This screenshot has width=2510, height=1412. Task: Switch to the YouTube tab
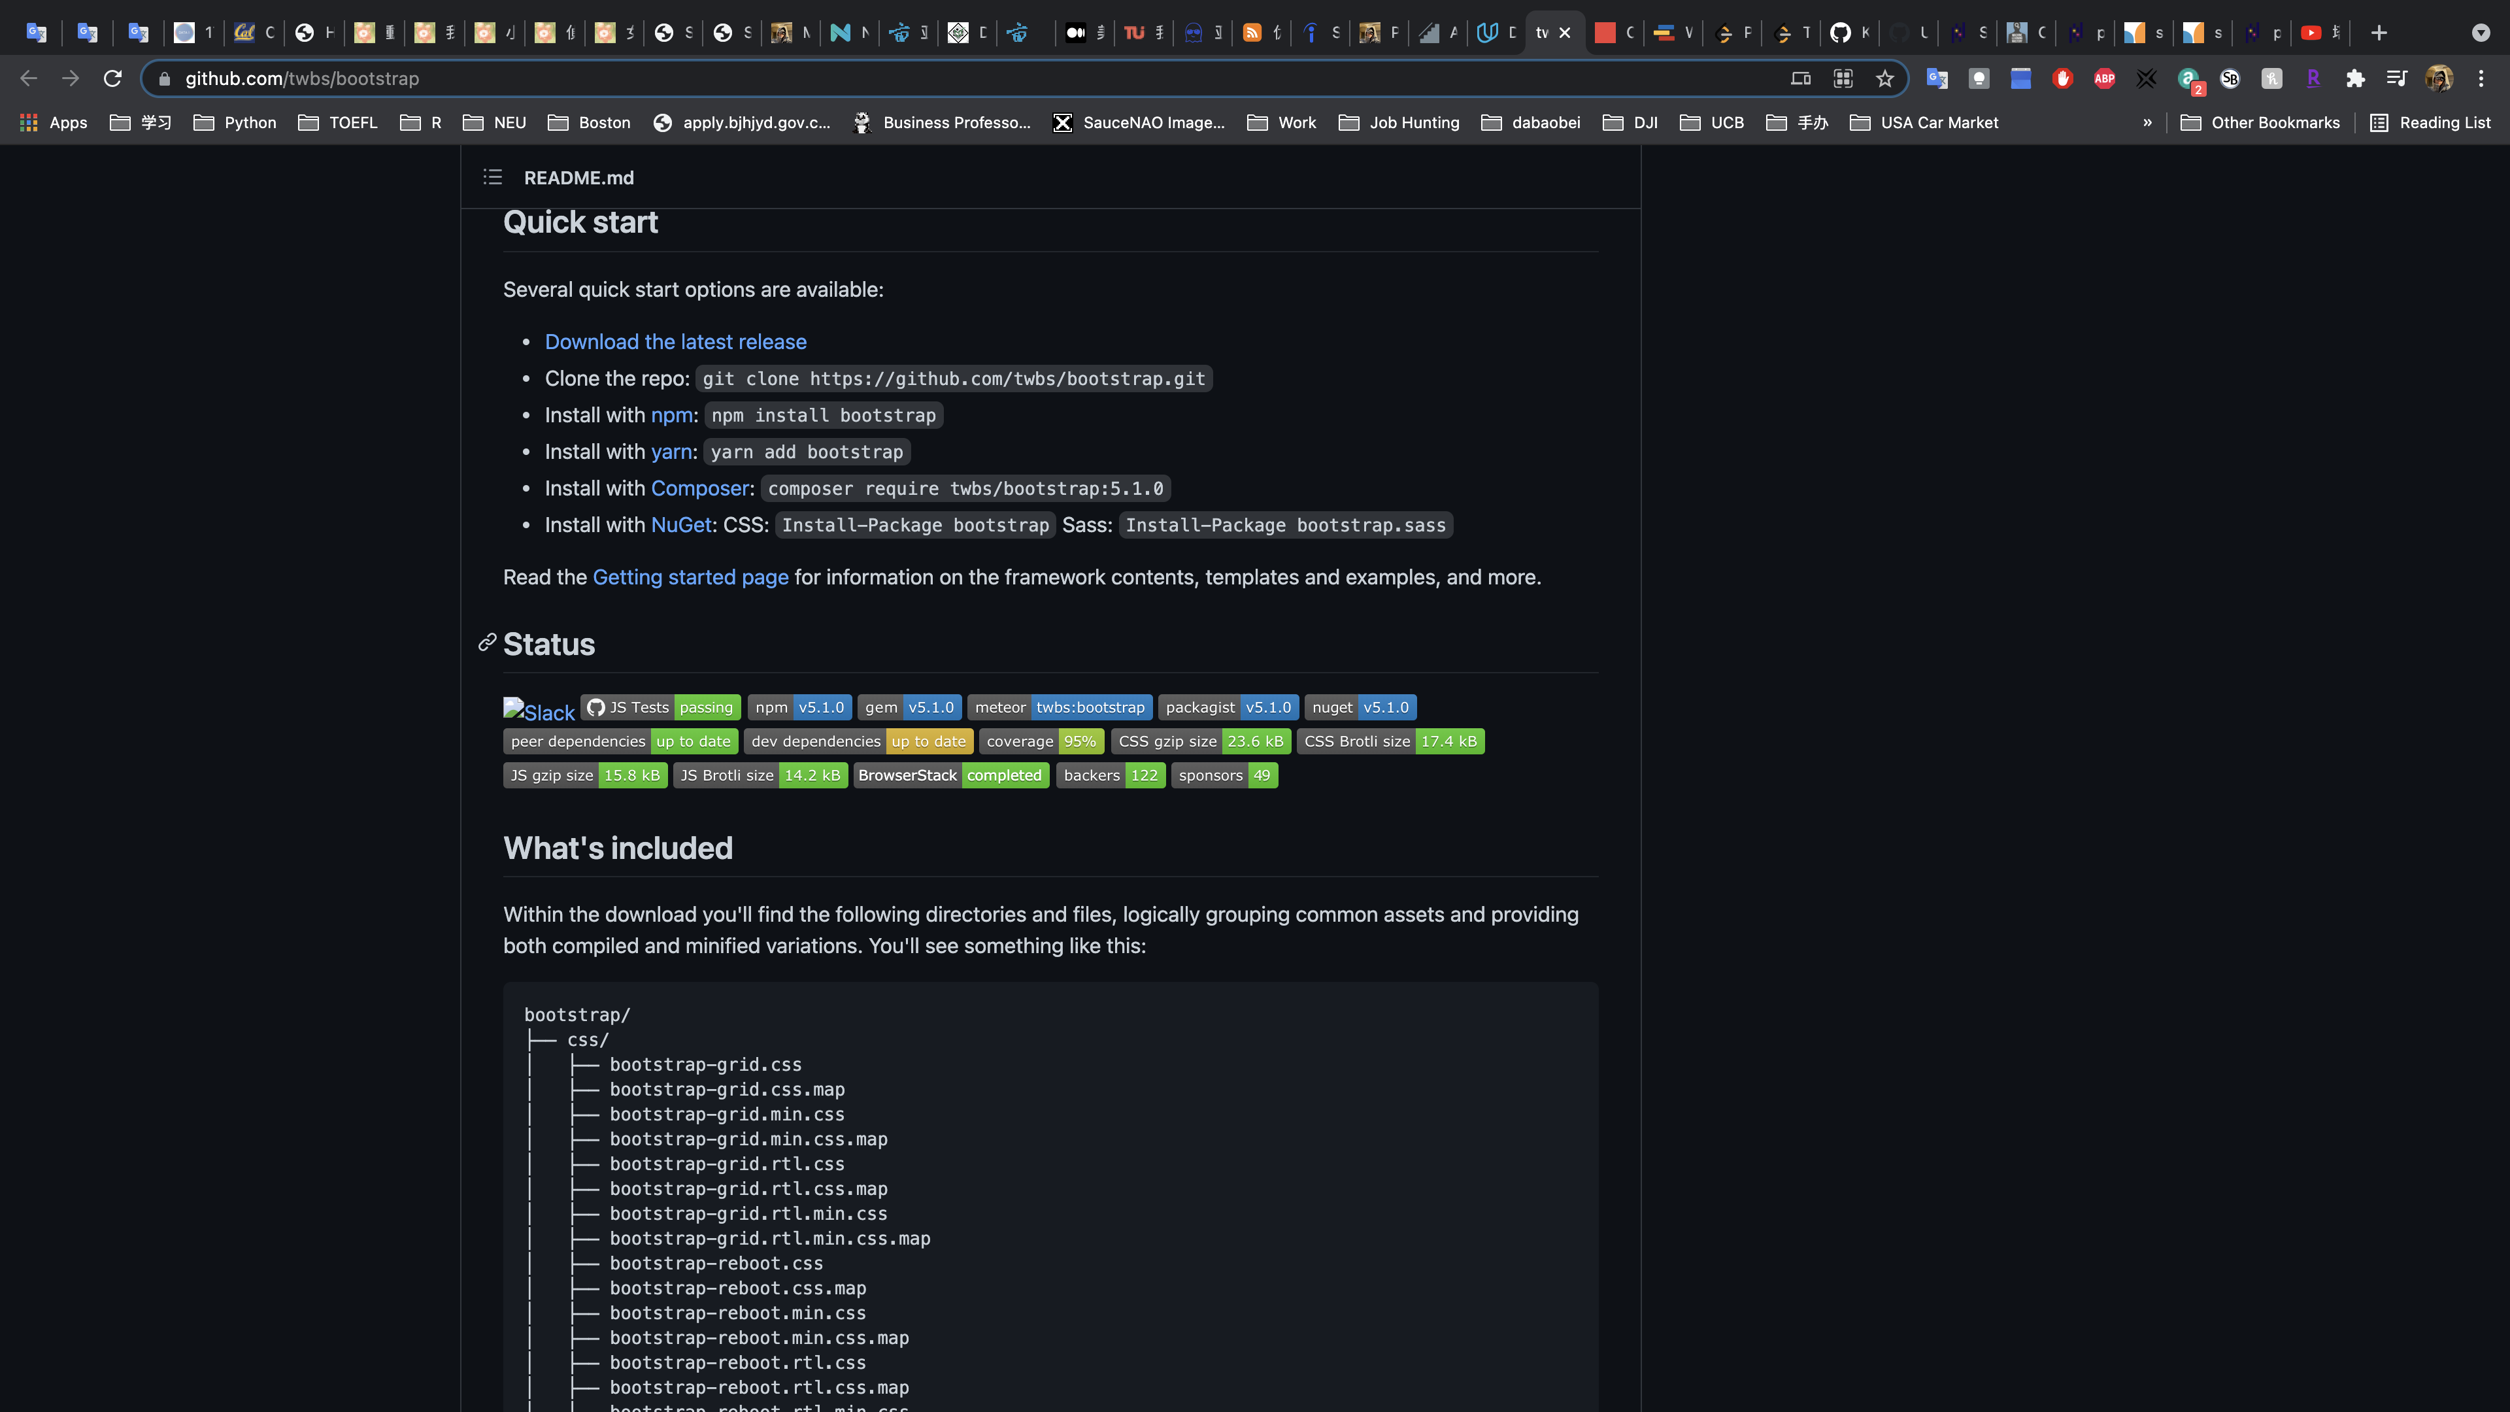click(2310, 32)
